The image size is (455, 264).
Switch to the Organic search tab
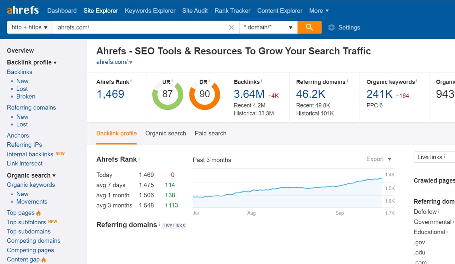tap(165, 133)
